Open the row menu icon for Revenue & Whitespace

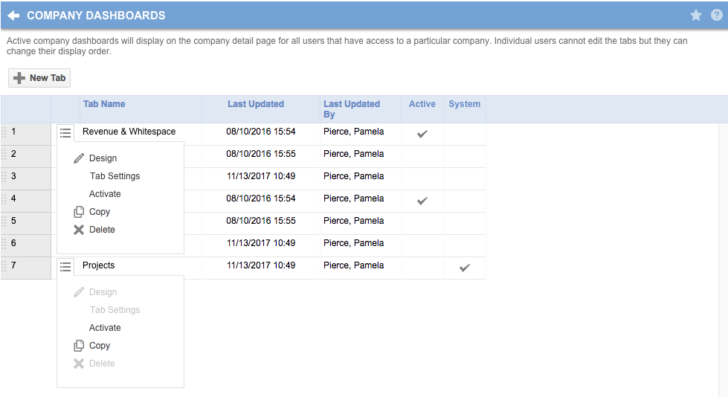(x=65, y=132)
